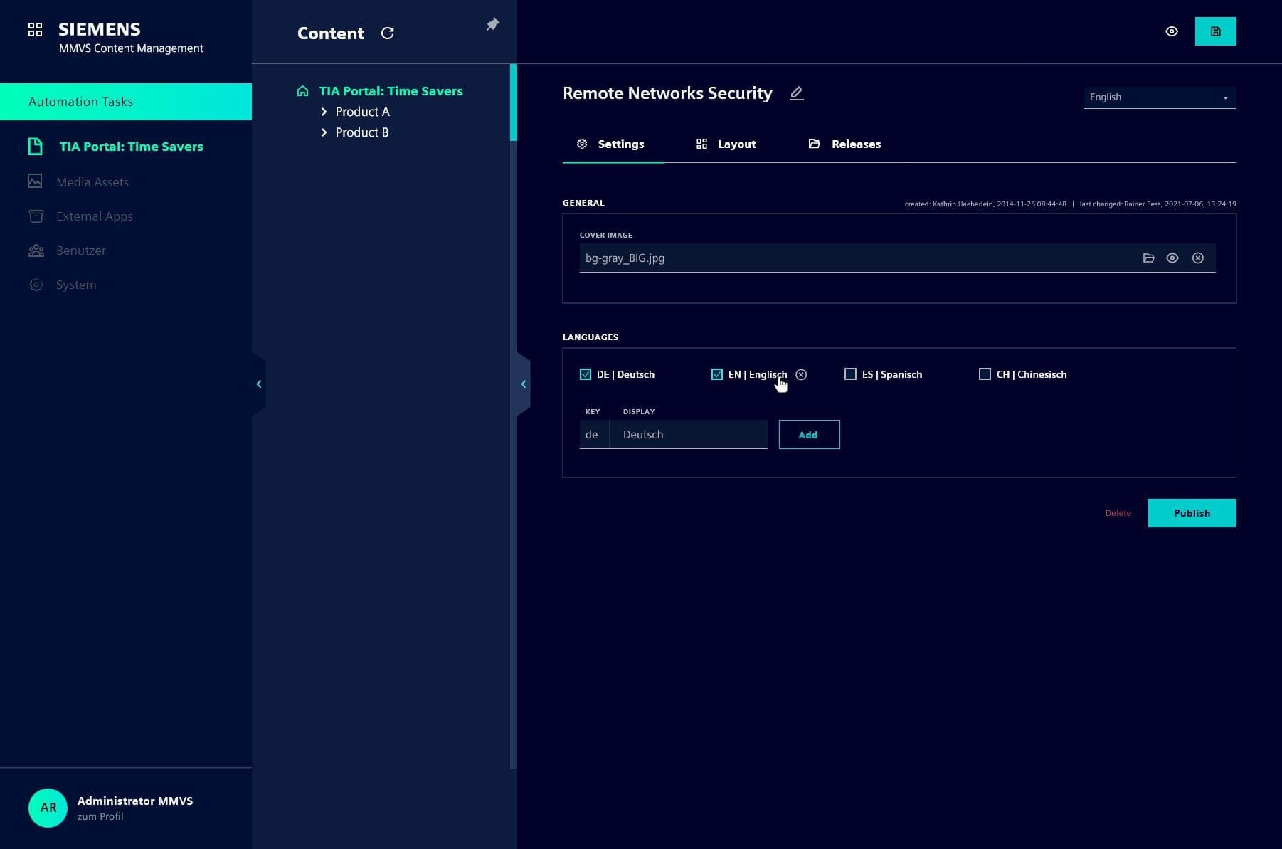Toggle the EN Englisch checkbox
Image resolution: width=1282 pixels, height=849 pixels.
pos(716,374)
